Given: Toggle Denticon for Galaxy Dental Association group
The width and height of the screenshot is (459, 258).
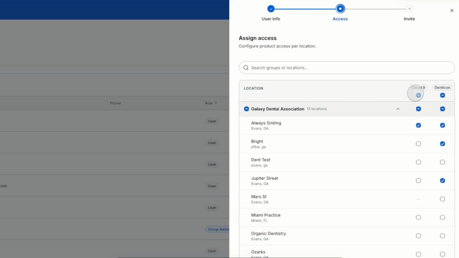Looking at the screenshot, I should coord(442,109).
